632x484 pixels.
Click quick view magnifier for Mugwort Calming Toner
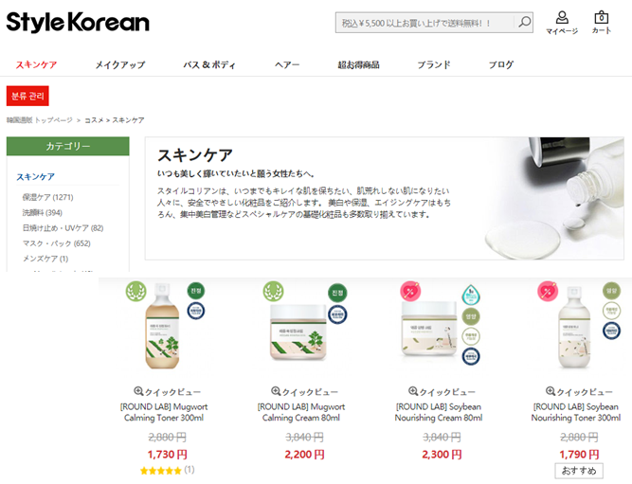click(138, 391)
